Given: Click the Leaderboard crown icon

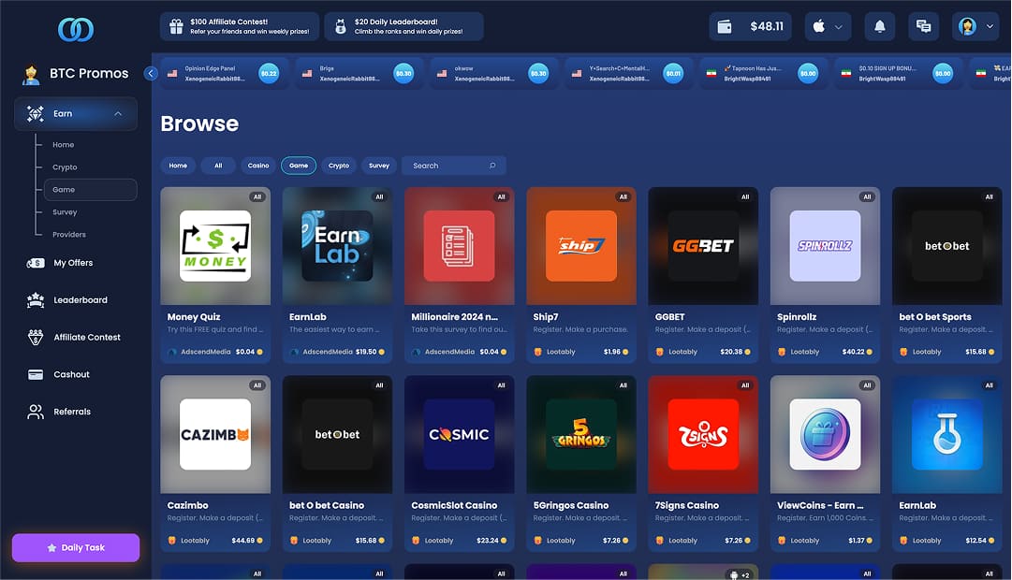Looking at the screenshot, I should click(x=35, y=300).
